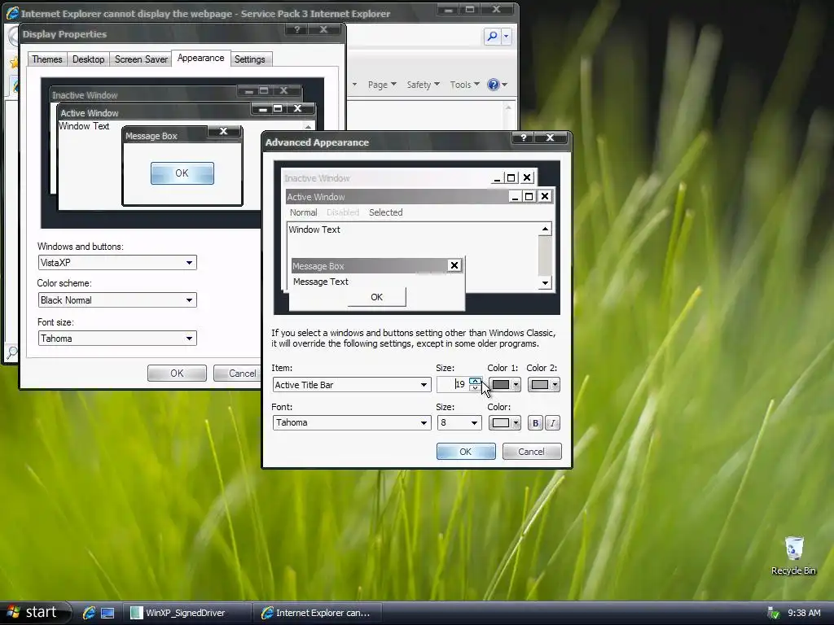Open the font Color swatch picker
Screen dimensions: 834x625
coord(505,423)
